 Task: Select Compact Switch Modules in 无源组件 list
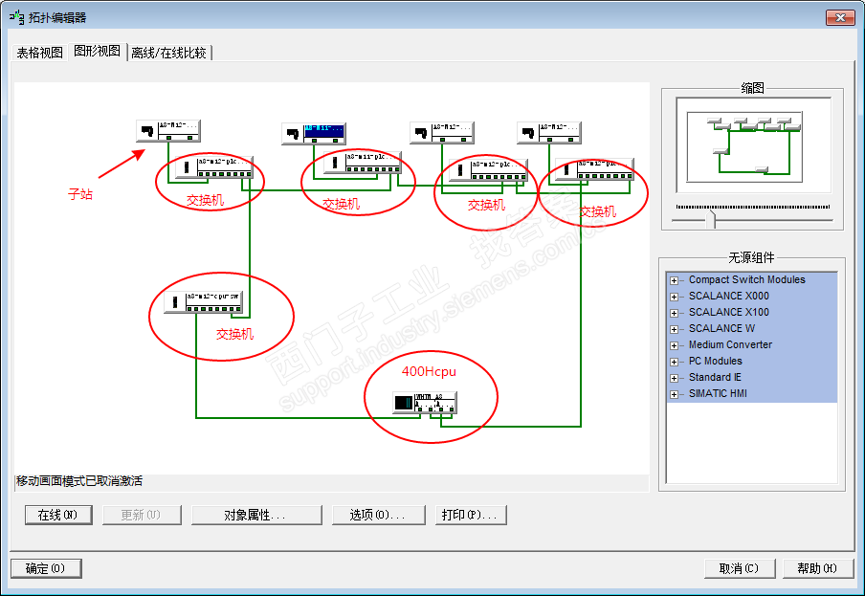746,280
